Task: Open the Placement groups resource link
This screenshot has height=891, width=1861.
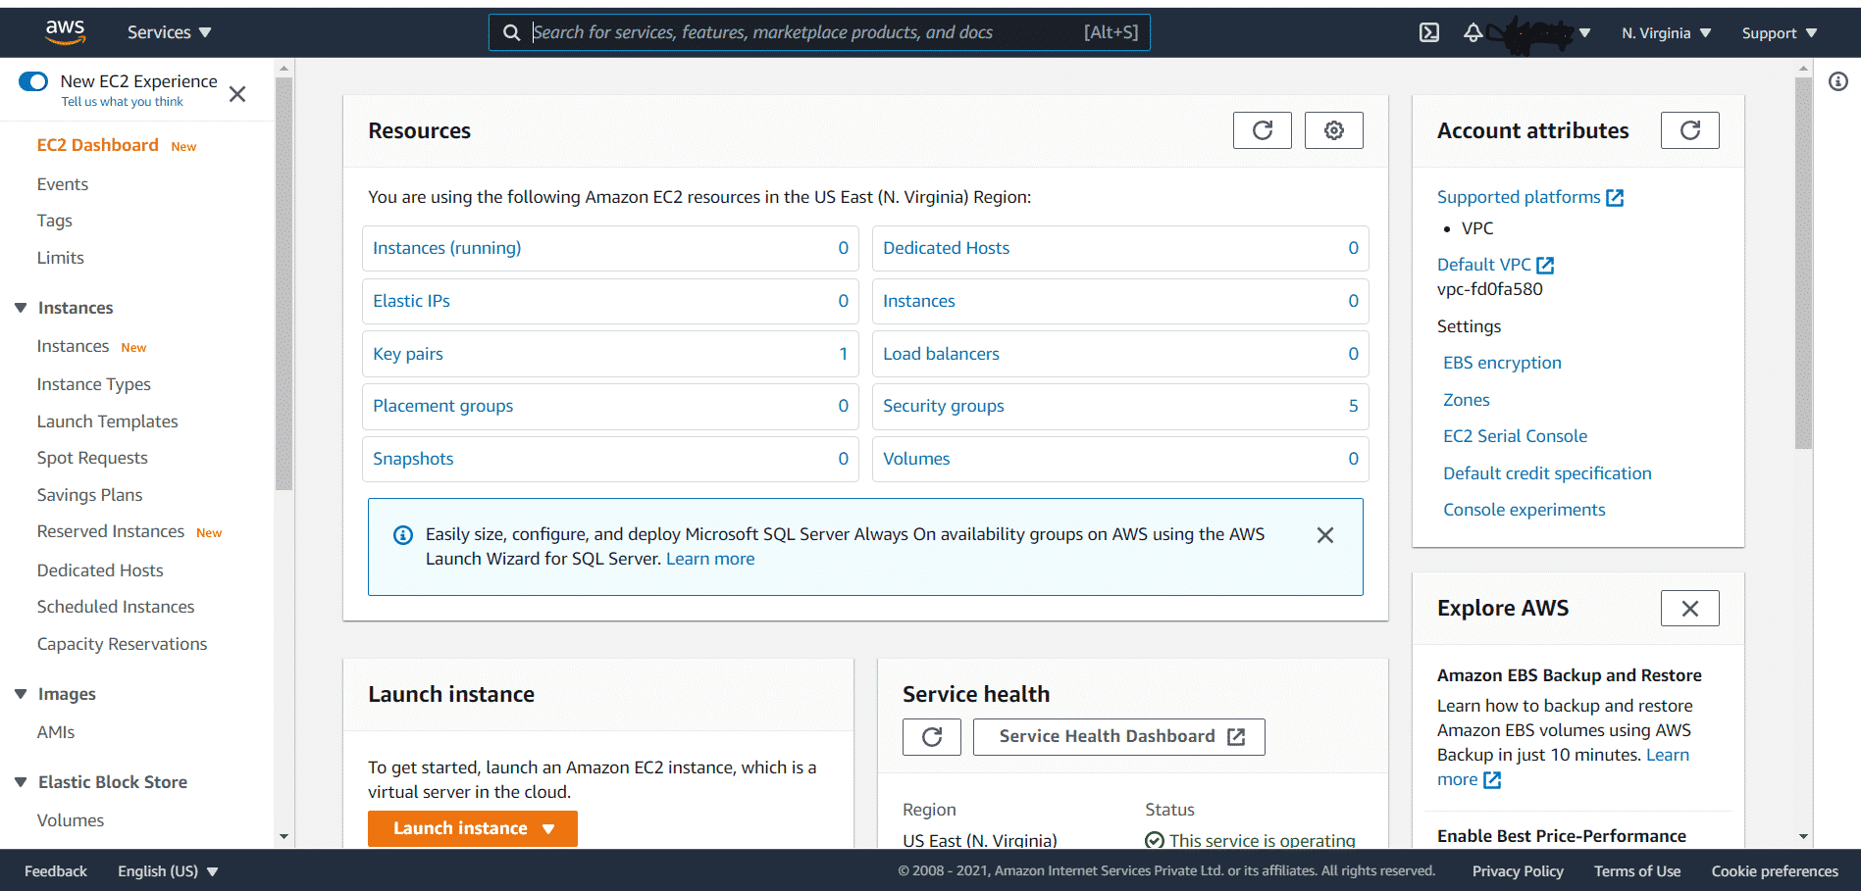Action: (443, 406)
